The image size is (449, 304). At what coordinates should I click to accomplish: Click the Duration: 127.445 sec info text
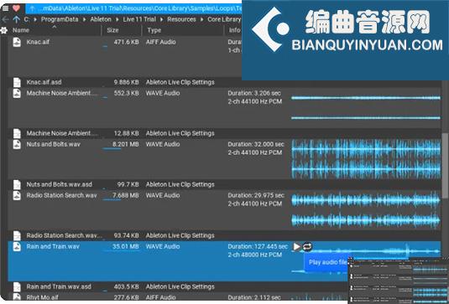258,246
